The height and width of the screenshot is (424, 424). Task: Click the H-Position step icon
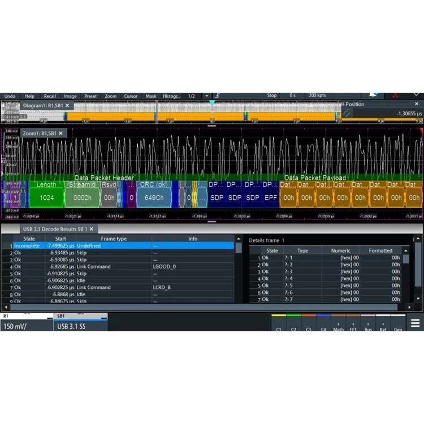[347, 113]
